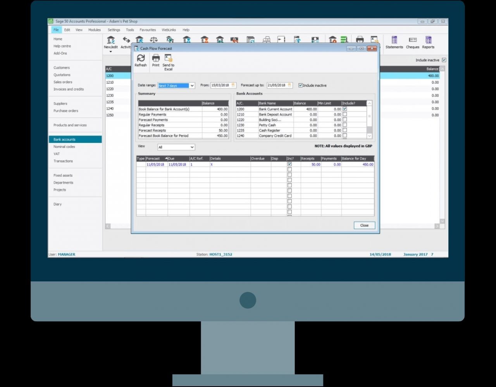Image resolution: width=496 pixels, height=387 pixels.
Task: Open the Help menu
Action: [186, 30]
